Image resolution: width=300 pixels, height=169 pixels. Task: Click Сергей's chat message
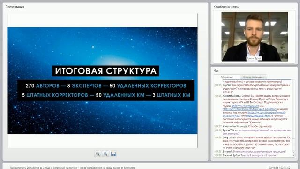253,89
